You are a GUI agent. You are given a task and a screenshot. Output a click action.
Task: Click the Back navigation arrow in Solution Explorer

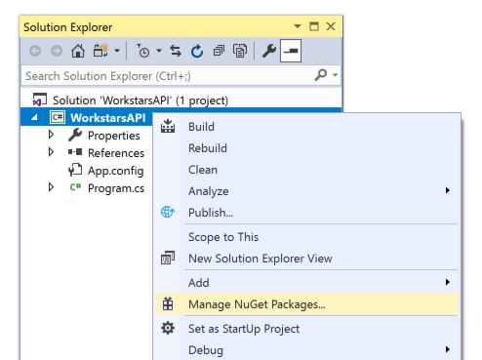coord(35,51)
